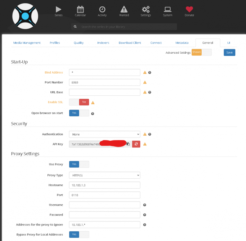Click the Start-Up section heading
This screenshot has height=241, width=246.
point(19,62)
